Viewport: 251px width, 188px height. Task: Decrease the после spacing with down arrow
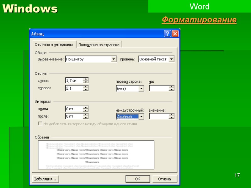click(x=86, y=118)
